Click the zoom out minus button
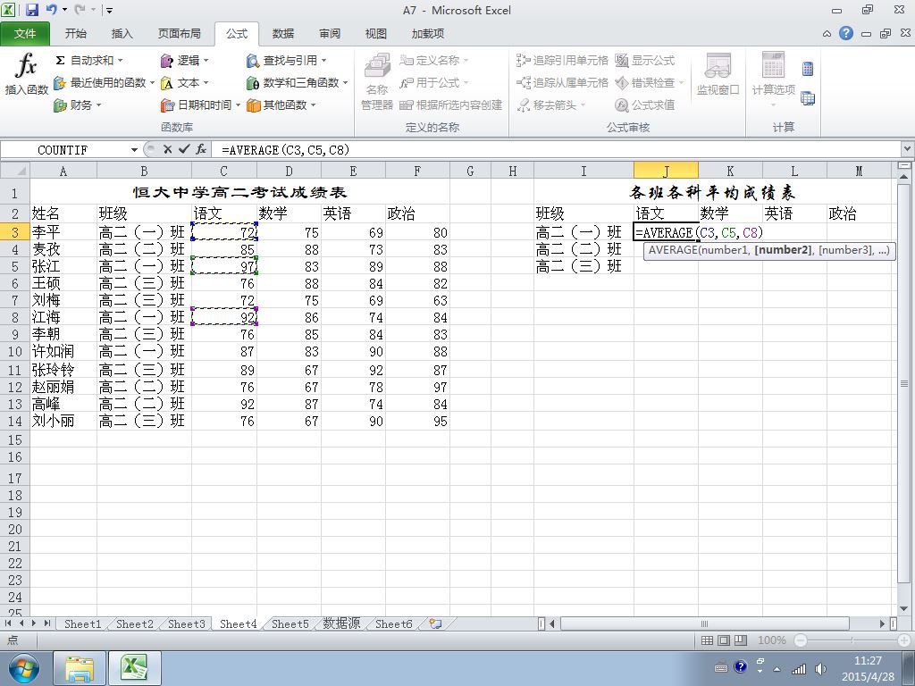The image size is (915, 686). tap(802, 640)
